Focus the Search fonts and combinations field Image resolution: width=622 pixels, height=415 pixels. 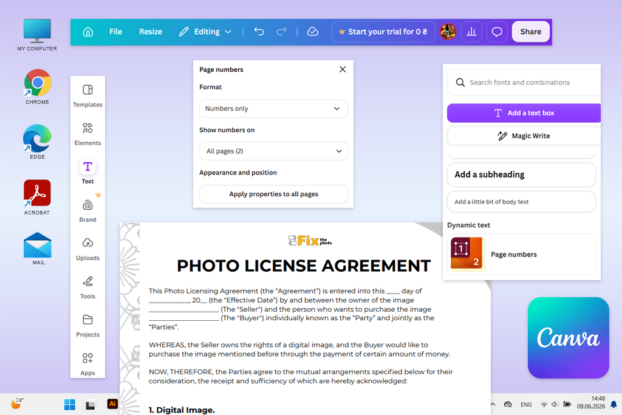(x=524, y=83)
